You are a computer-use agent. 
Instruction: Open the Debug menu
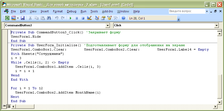coord(72,11)
